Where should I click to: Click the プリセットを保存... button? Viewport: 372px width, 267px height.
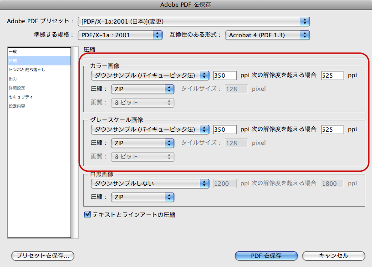tap(43, 256)
